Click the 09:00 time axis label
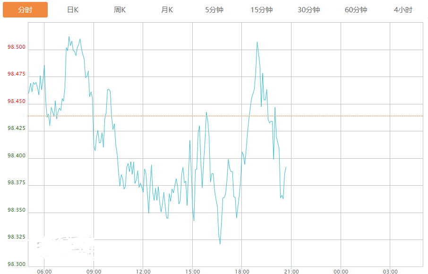This screenshot has height=274, width=428. coord(94,271)
